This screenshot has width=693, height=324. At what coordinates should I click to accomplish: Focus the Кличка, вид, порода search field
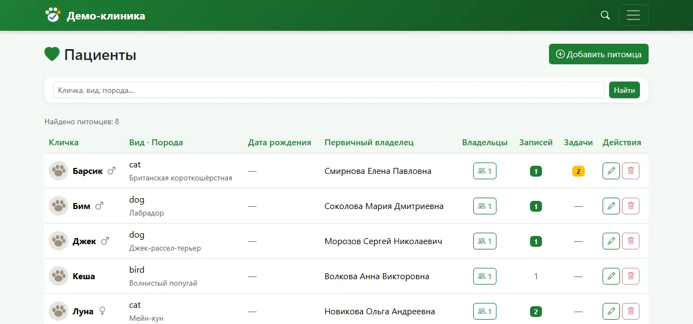point(329,90)
